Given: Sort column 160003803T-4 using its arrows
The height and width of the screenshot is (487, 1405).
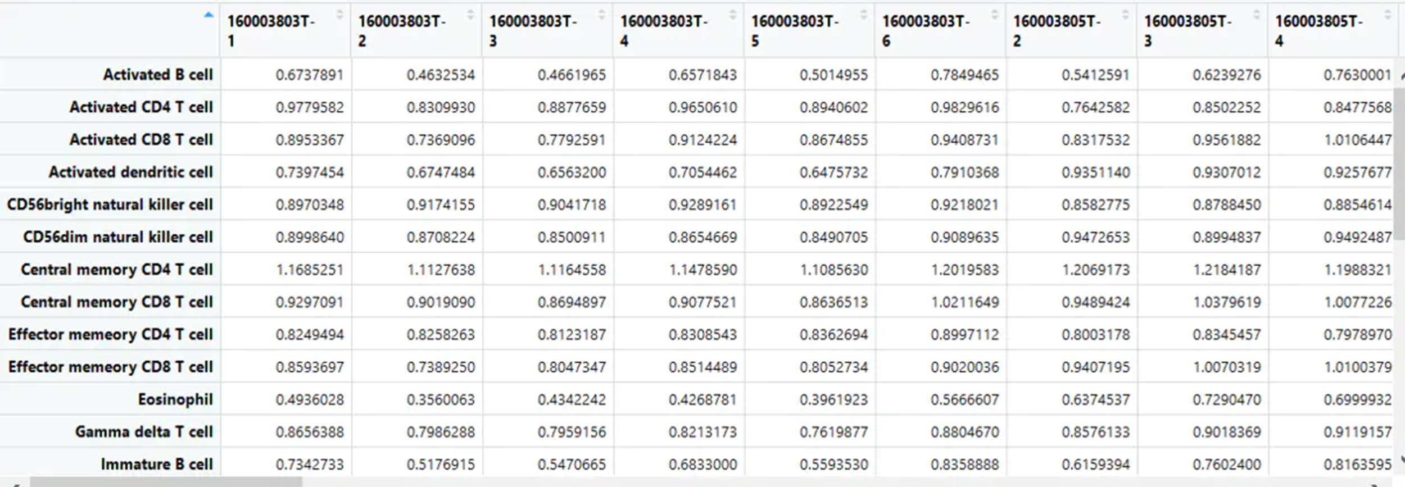Looking at the screenshot, I should [x=732, y=15].
